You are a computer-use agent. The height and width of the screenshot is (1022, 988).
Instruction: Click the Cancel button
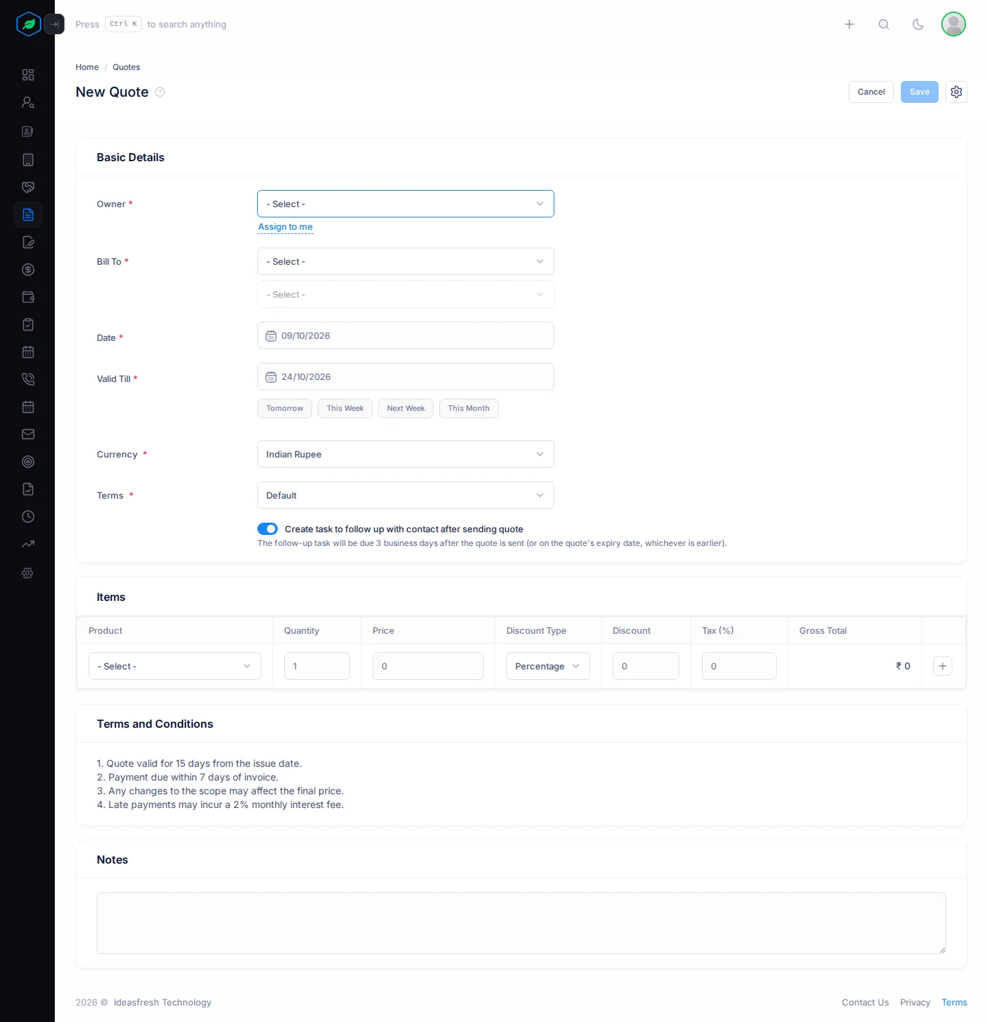point(871,92)
